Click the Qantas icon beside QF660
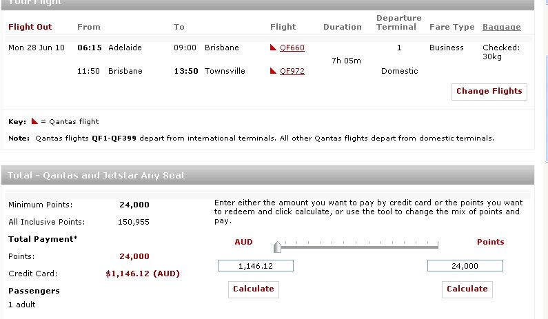 pos(273,48)
